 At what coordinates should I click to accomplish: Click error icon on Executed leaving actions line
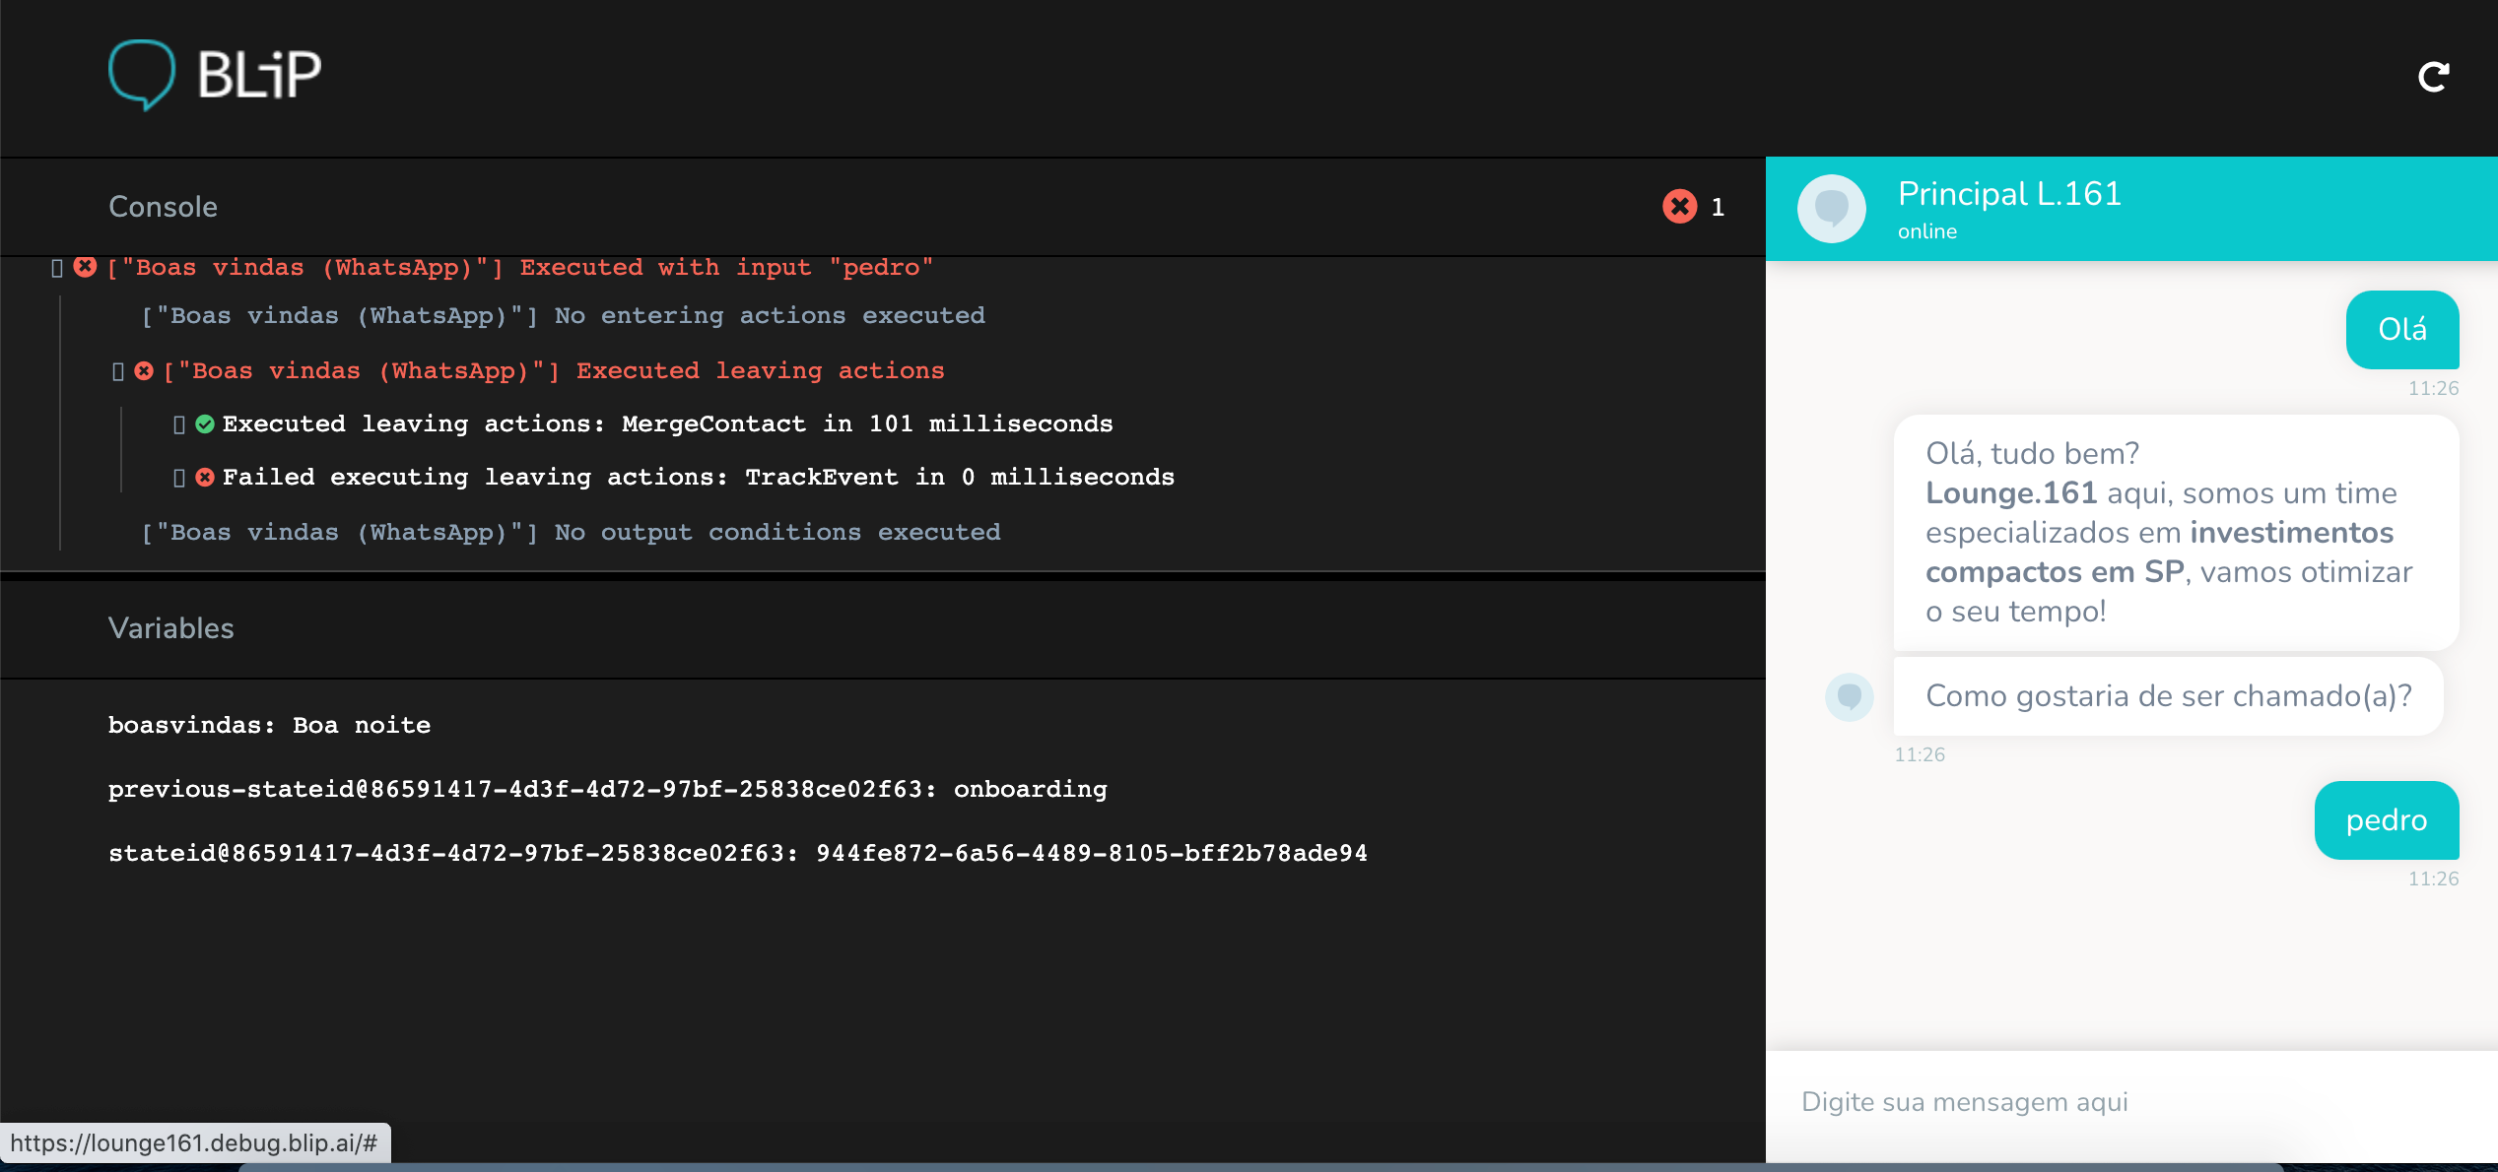click(144, 371)
